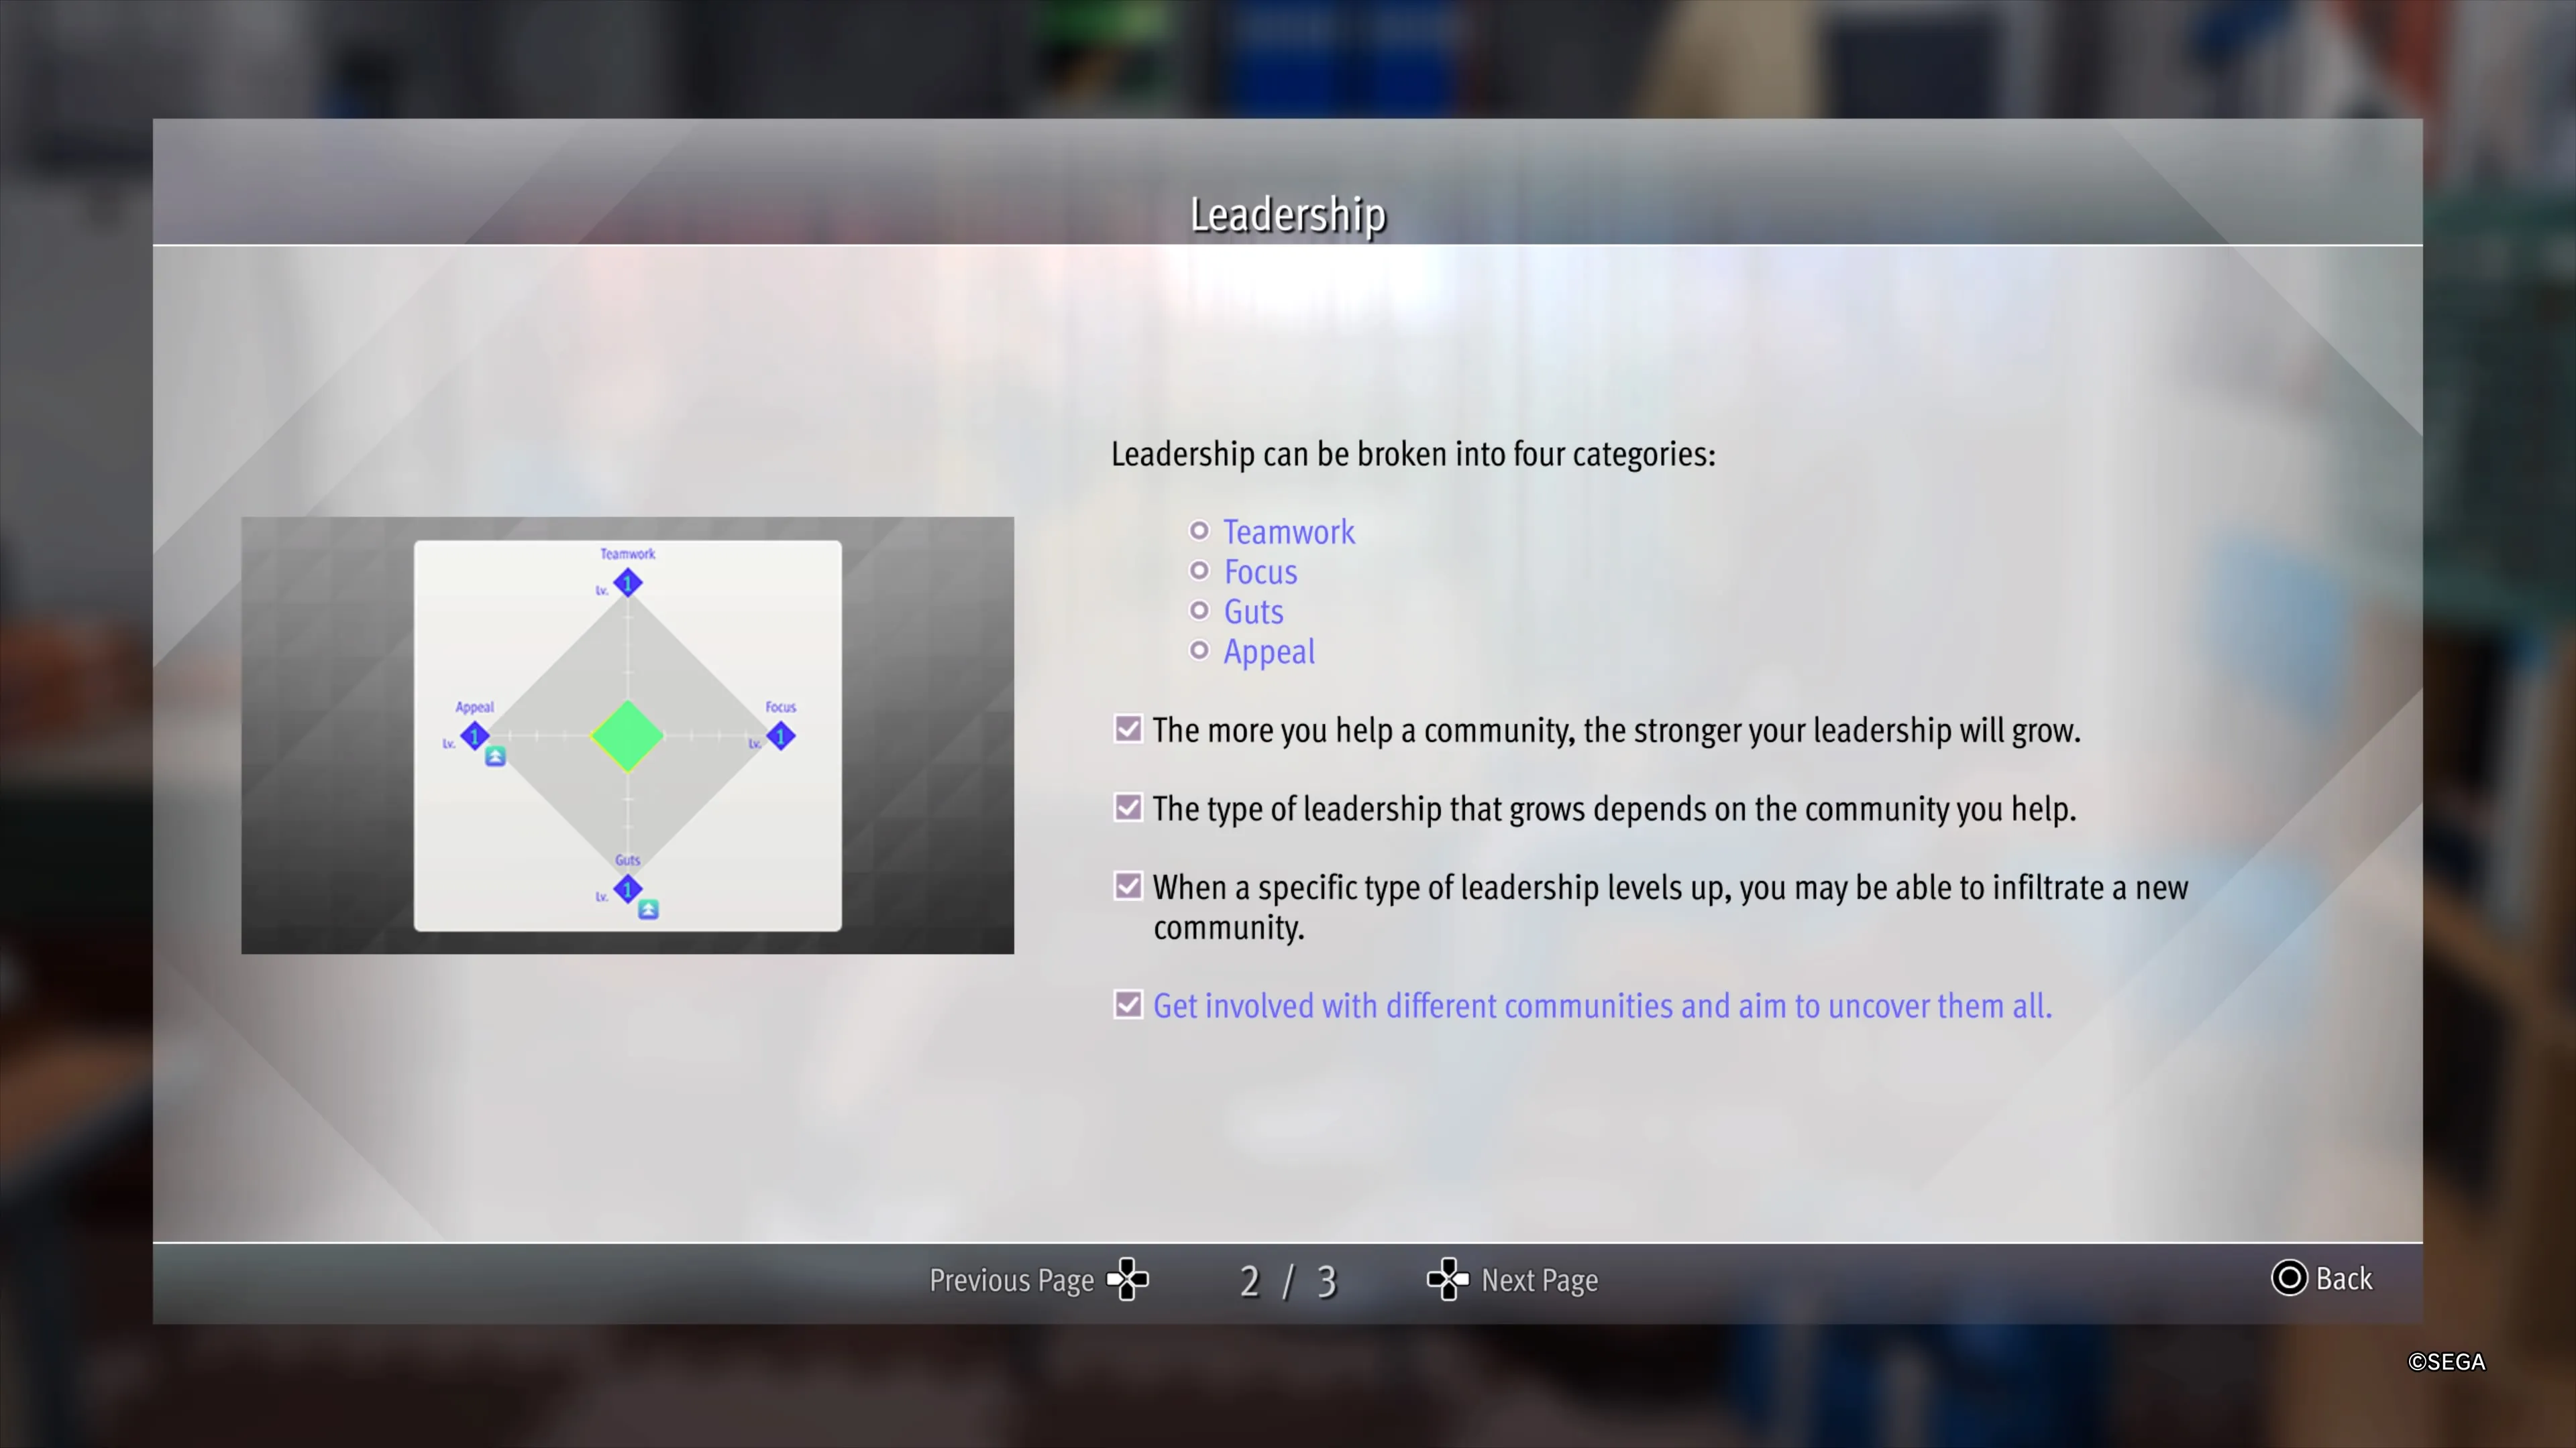This screenshot has height=1448, width=2576.
Task: Click the Next Page d-pad icon
Action: [x=1447, y=1279]
